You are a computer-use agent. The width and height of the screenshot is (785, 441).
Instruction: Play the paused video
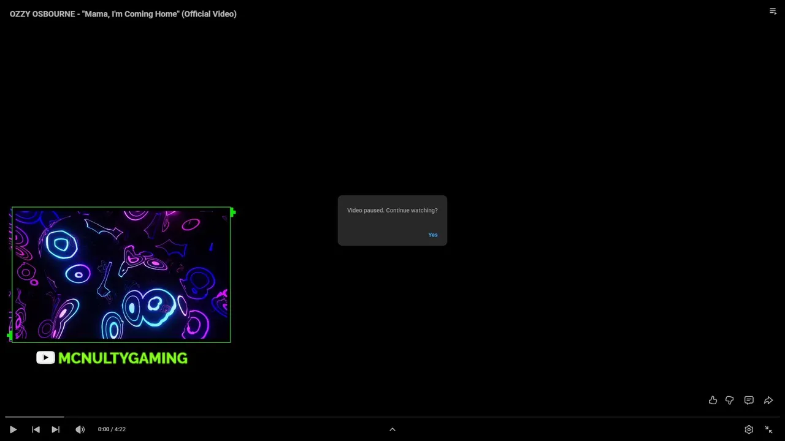(x=13, y=429)
